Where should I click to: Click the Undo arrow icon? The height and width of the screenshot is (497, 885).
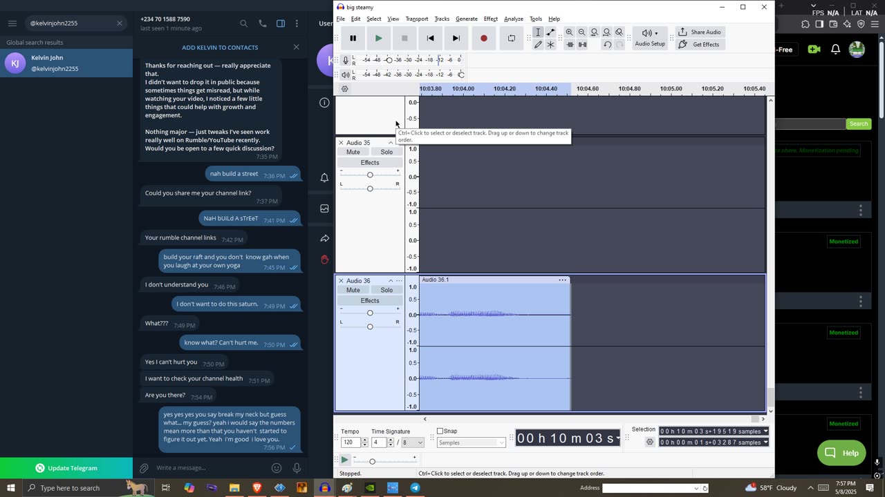click(607, 45)
